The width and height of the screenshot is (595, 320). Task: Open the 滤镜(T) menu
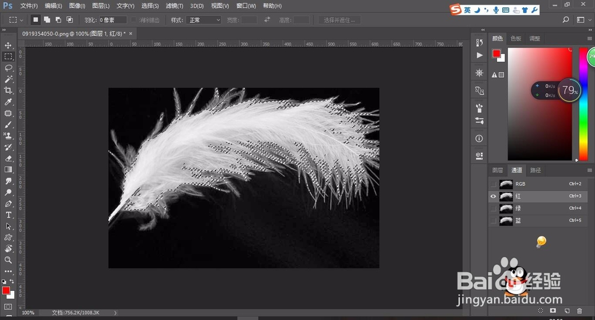point(174,6)
